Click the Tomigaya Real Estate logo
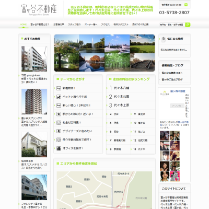The image size is (209, 209). click(x=39, y=9)
